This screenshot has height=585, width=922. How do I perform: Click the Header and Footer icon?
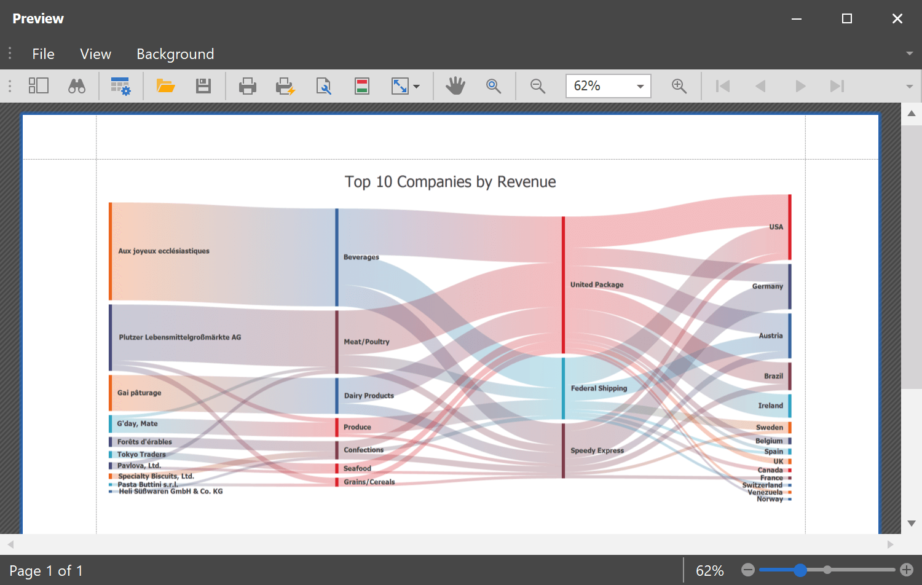(x=362, y=86)
